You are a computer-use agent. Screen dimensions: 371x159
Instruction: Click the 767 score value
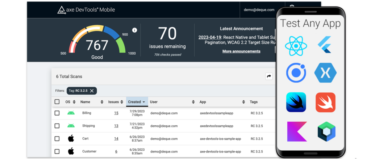(97, 45)
